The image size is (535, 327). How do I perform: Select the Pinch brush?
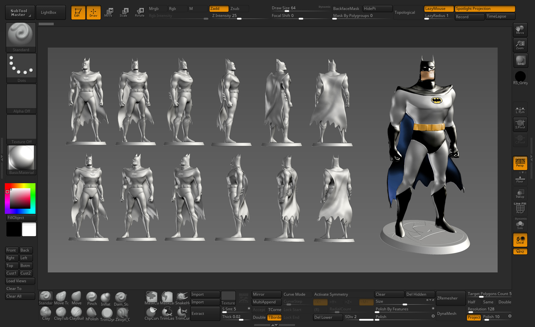tap(92, 299)
